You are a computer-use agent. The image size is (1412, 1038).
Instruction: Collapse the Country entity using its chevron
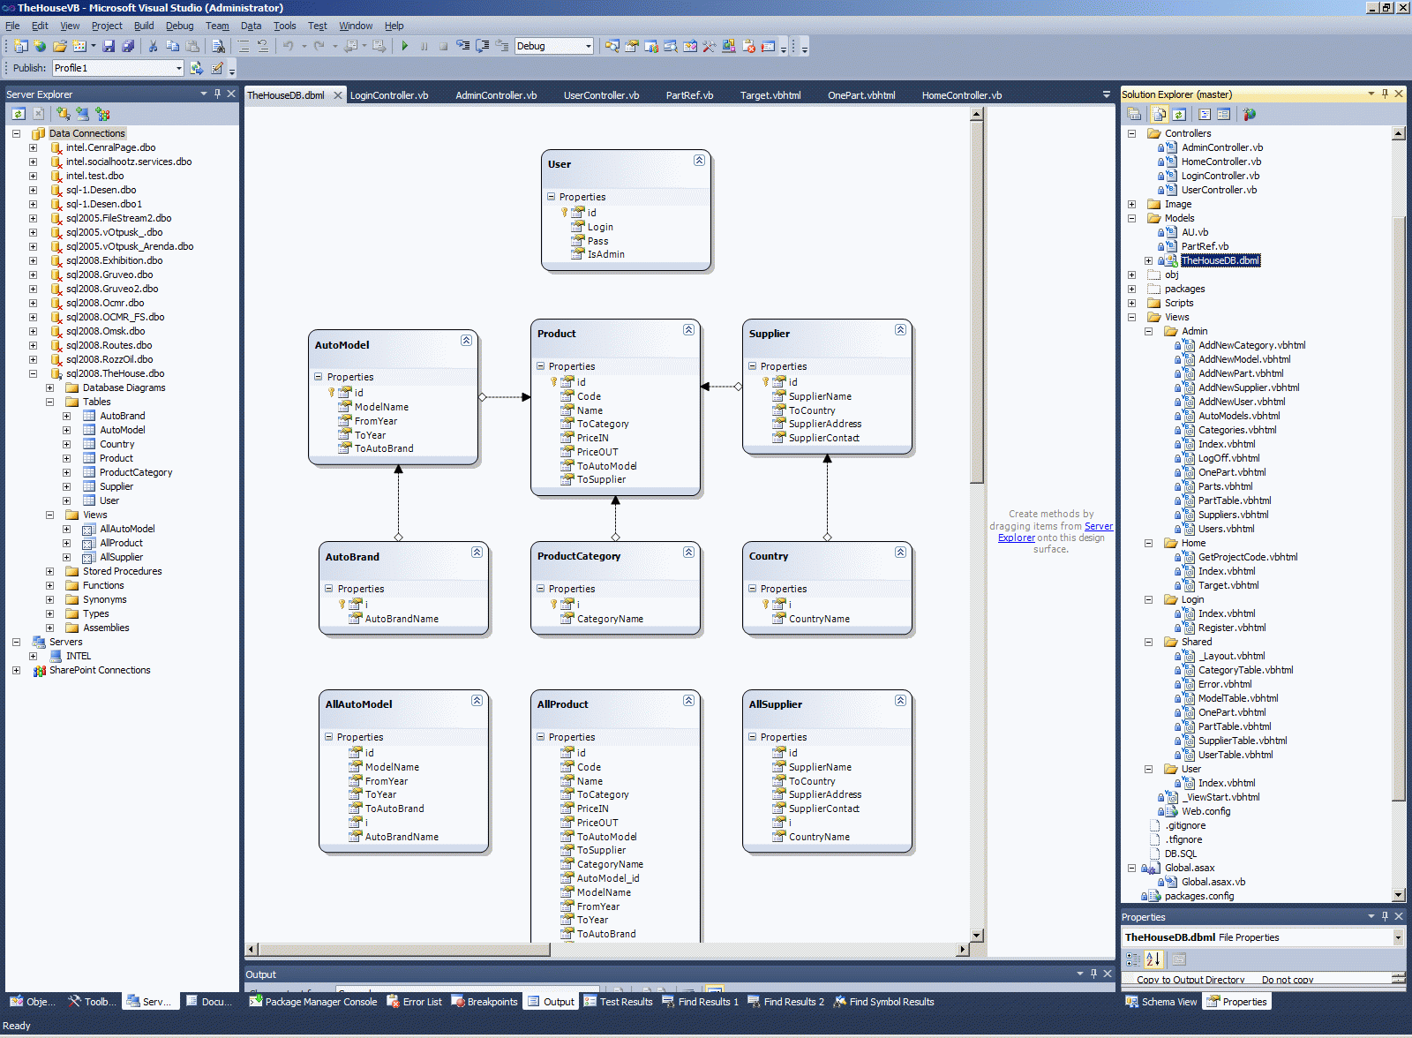point(900,552)
